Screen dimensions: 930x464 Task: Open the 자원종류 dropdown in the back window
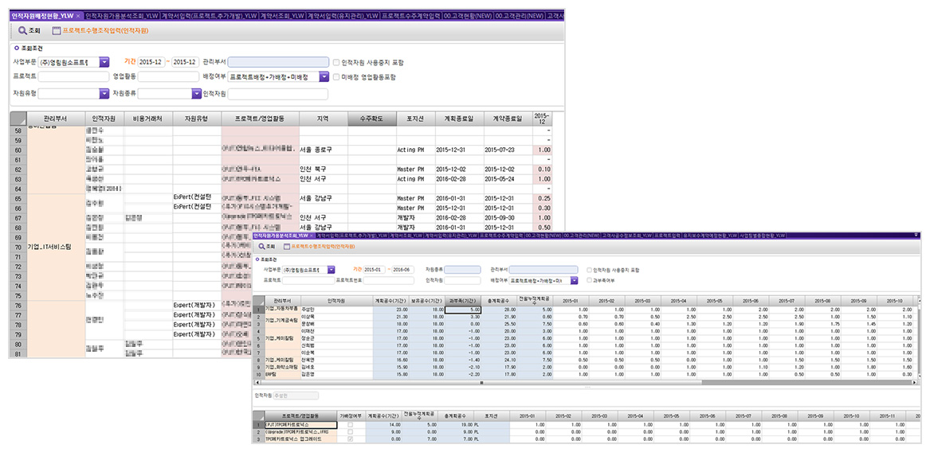[196, 93]
